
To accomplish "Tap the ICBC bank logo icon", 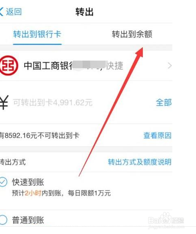I will tap(9, 65).
